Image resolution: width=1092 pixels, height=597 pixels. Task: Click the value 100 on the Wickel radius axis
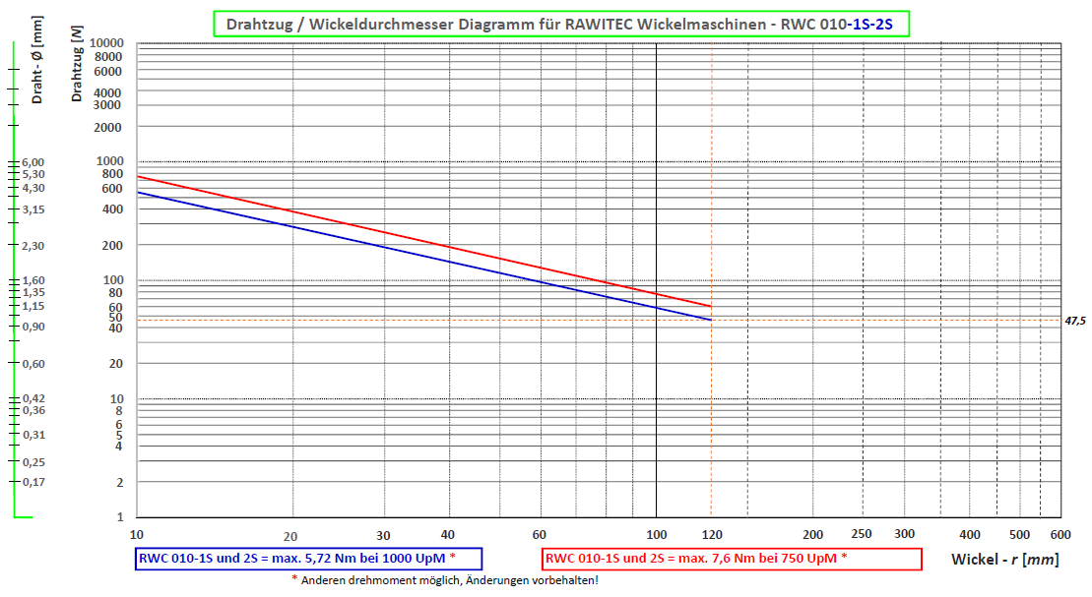[657, 534]
